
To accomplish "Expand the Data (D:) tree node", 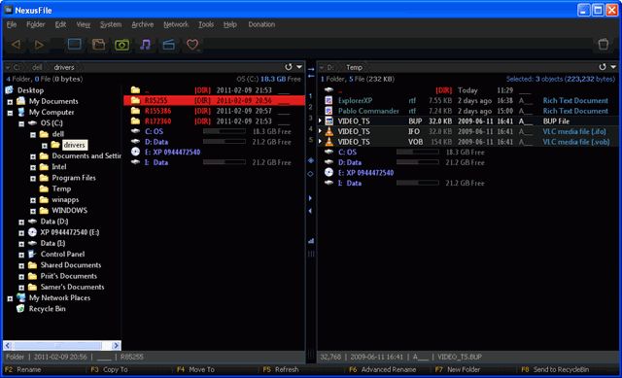I will point(21,223).
